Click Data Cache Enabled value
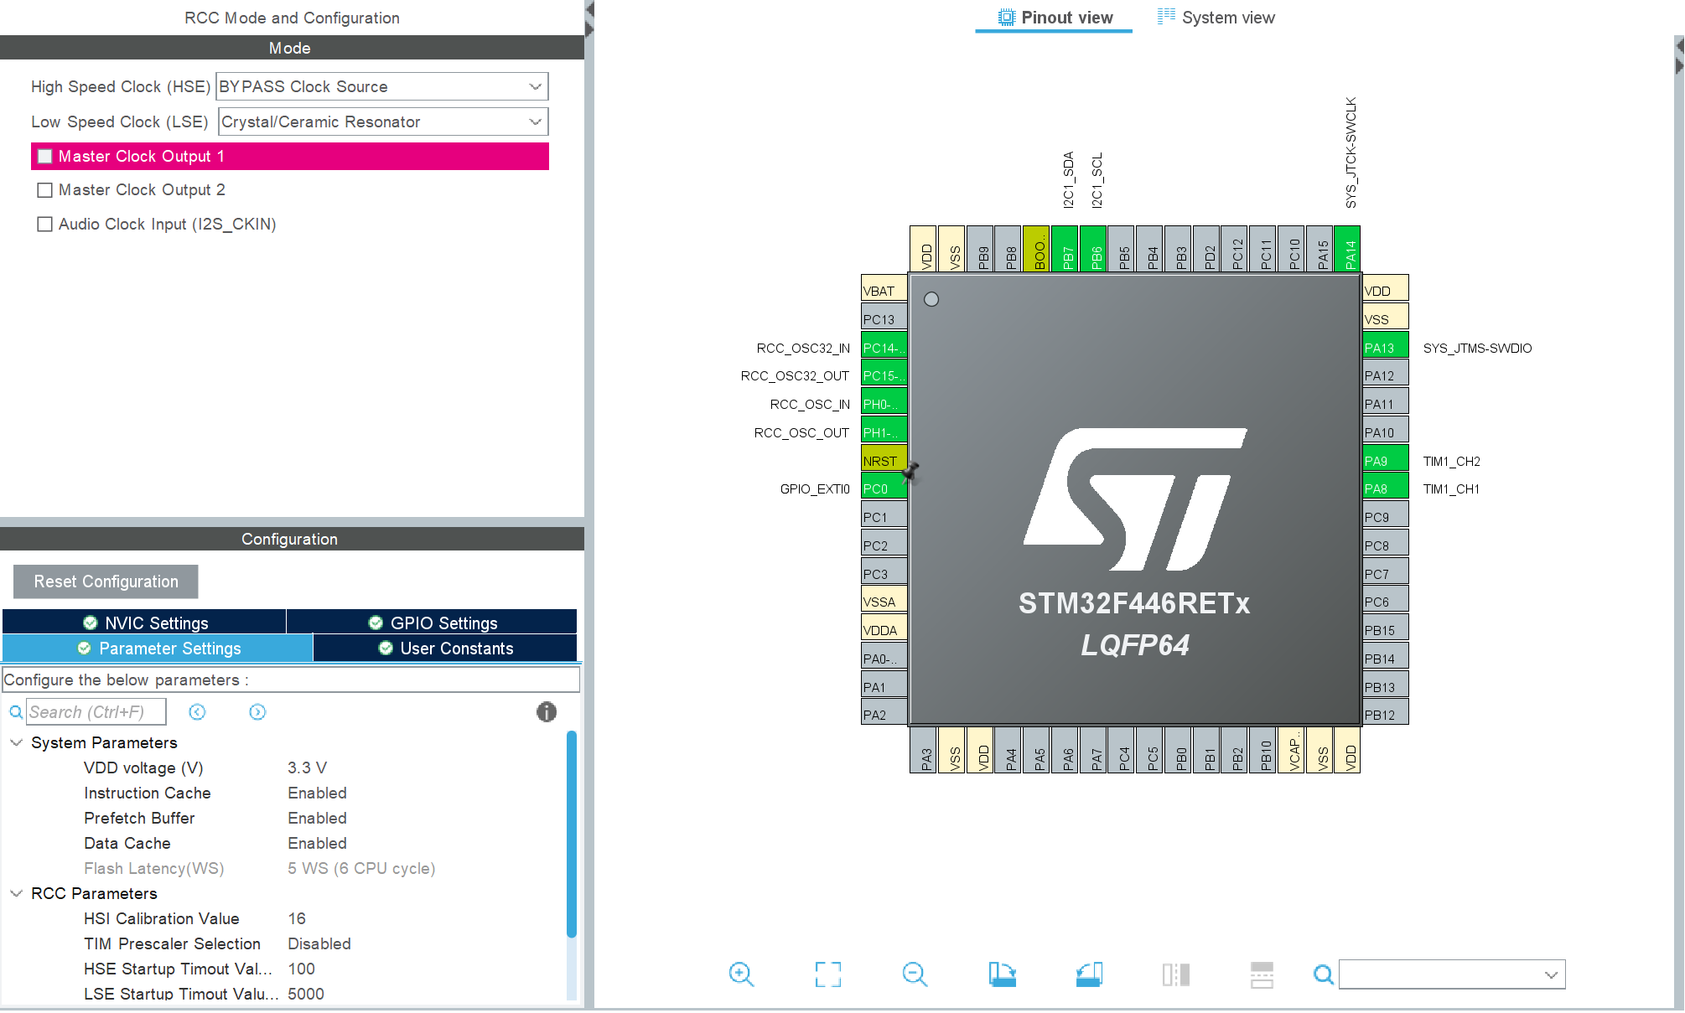Screen dimensions: 1685x1013 (x=317, y=844)
